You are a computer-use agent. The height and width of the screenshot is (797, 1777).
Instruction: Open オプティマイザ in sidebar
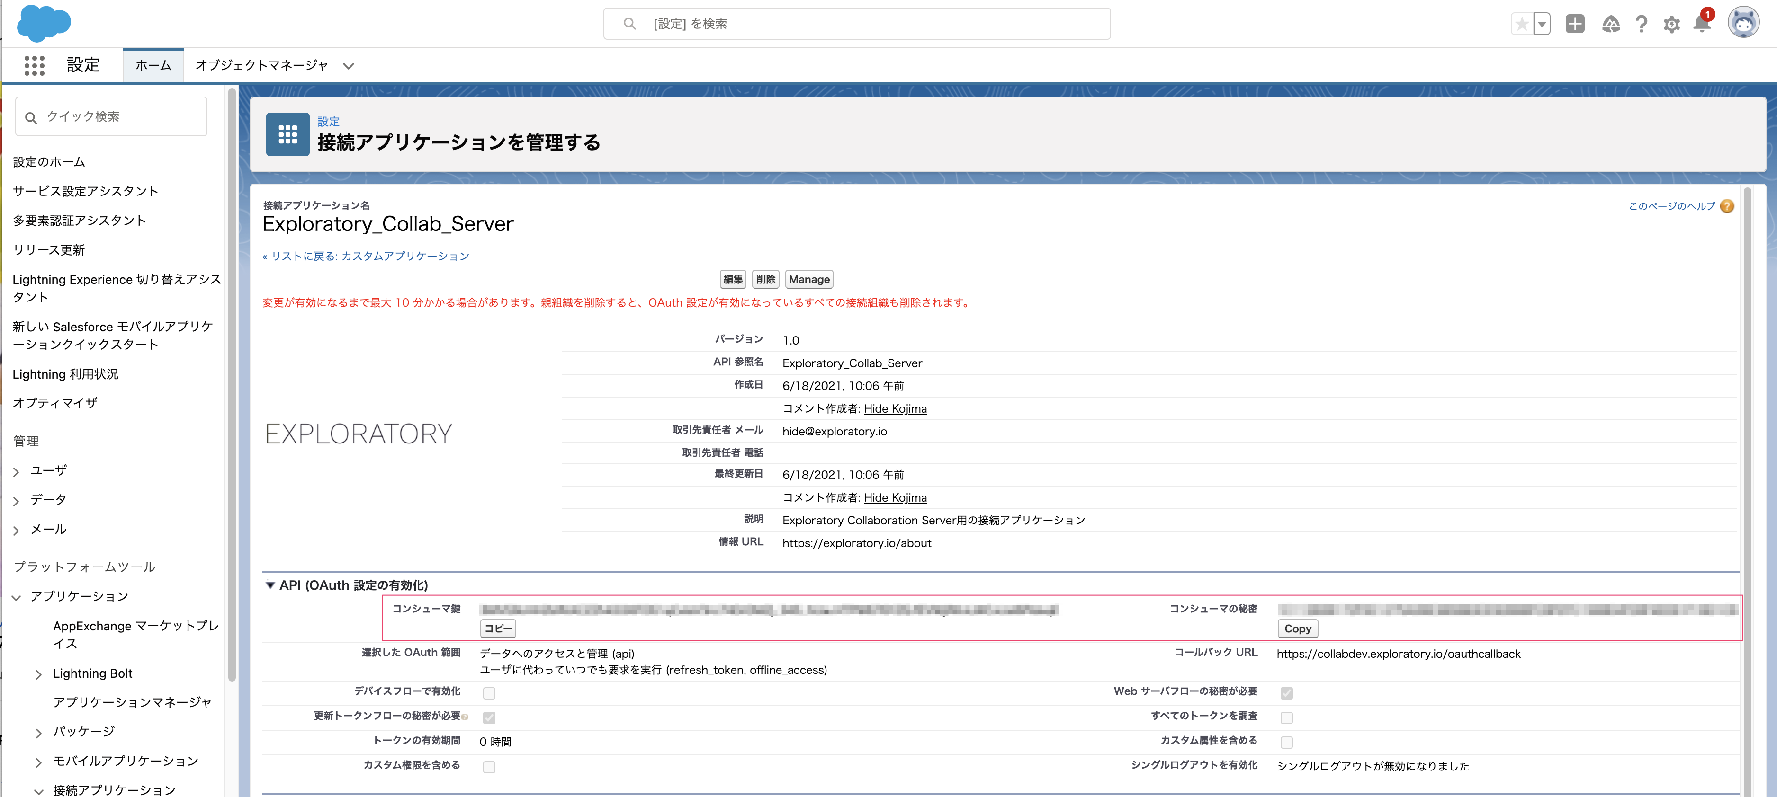click(55, 403)
